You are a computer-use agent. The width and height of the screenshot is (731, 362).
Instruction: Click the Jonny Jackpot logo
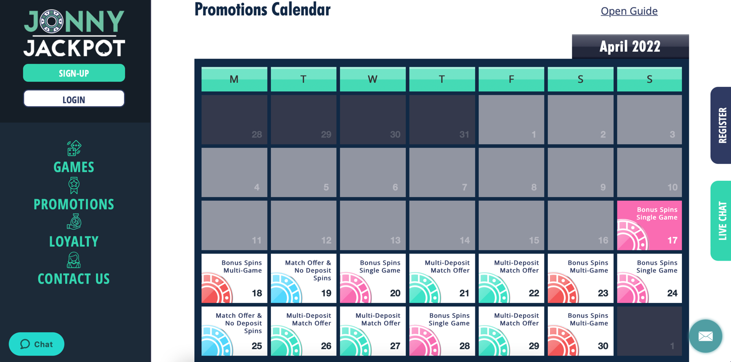click(74, 33)
